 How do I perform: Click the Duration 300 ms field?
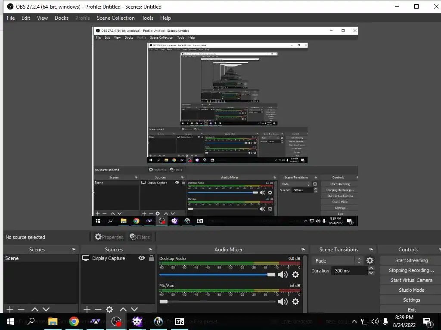[x=350, y=271]
